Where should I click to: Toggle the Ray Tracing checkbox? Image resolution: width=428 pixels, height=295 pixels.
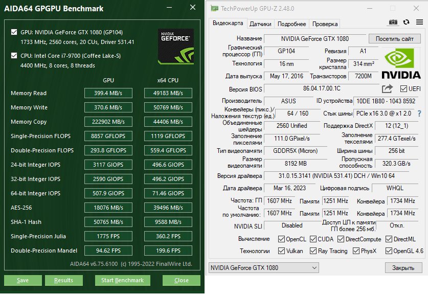[313, 251]
